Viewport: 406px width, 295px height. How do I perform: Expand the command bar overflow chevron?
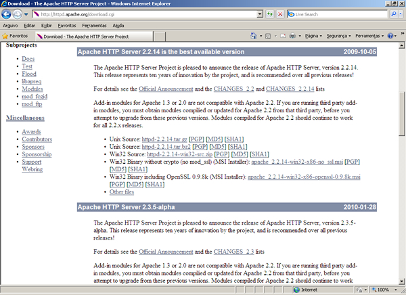[403, 33]
